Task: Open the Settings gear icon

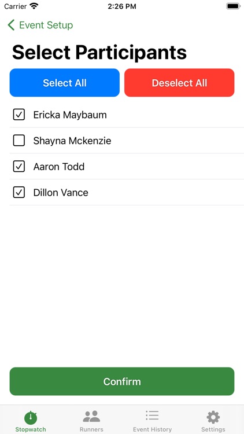Action: [213, 417]
